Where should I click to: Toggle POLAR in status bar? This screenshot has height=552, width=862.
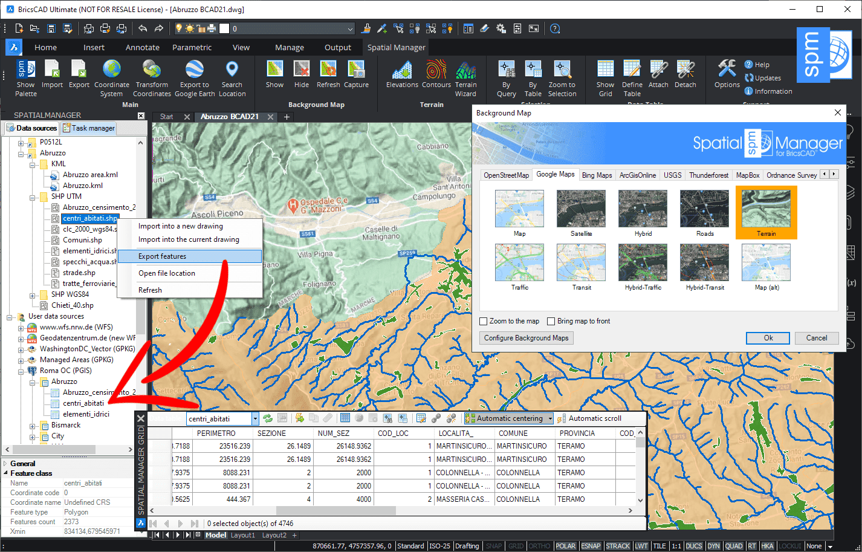point(566,546)
